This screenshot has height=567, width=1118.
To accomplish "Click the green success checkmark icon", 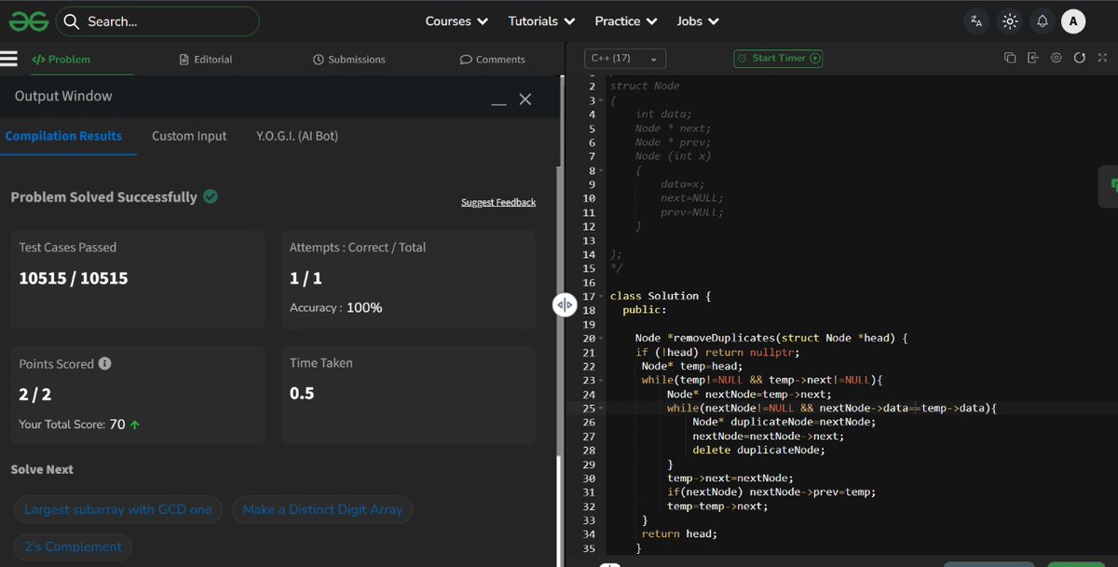I will (x=211, y=196).
